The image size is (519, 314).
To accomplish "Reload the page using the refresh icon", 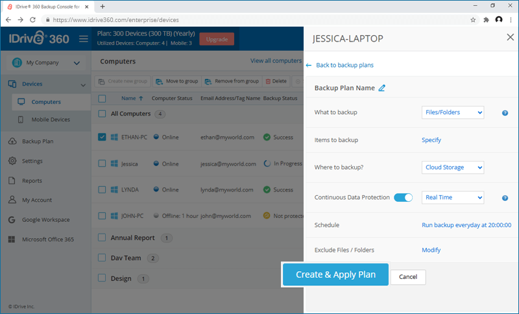I will (32, 20).
